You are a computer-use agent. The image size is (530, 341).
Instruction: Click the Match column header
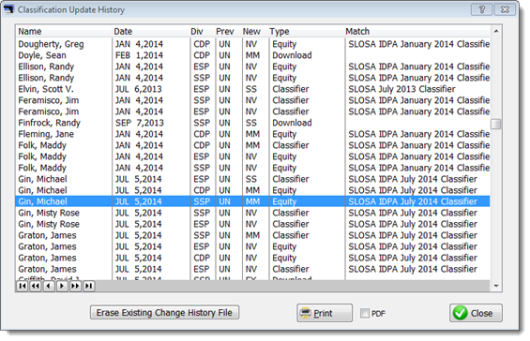point(417,32)
